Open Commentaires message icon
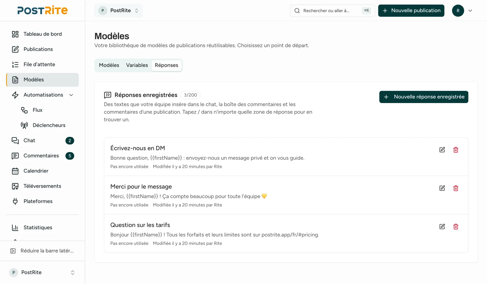487x284 pixels. coord(15,156)
